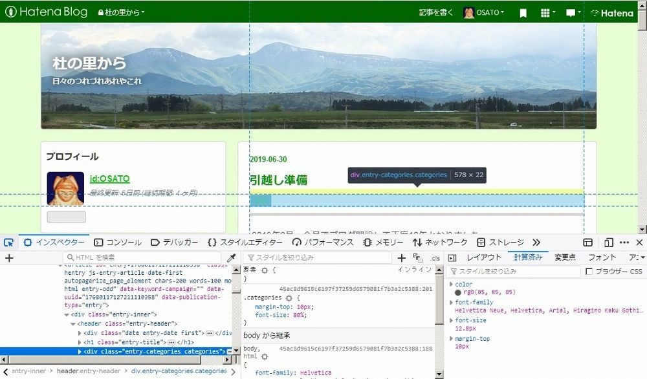Viewport: 647px width, 379px height.
Task: Expand the color property in computed styles
Action: [451, 284]
